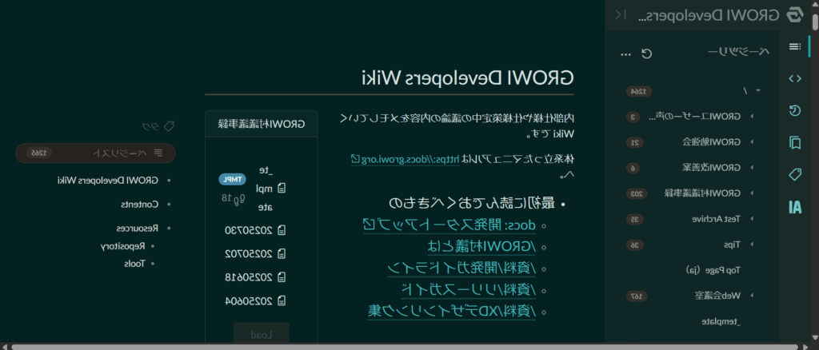Click the file icon beside _template entry

[x=282, y=189]
